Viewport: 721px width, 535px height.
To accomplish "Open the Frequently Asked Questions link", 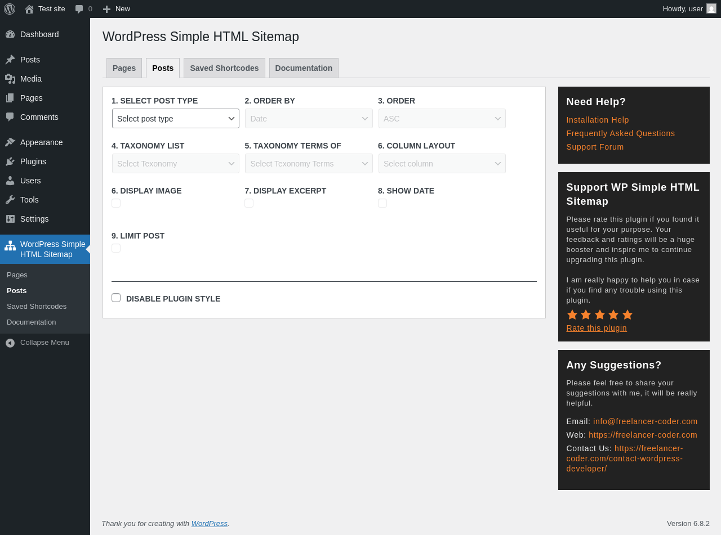I will 621,133.
